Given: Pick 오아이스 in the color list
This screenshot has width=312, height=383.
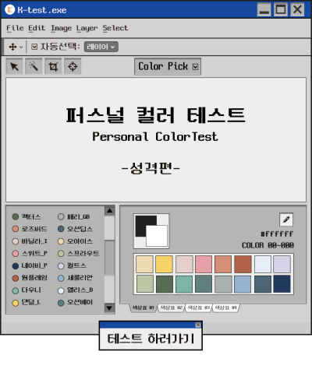Looking at the screenshot, I should pyautogui.click(x=75, y=241).
